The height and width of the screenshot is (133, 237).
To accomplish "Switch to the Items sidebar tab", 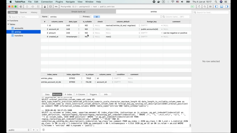I will pos(13,12).
